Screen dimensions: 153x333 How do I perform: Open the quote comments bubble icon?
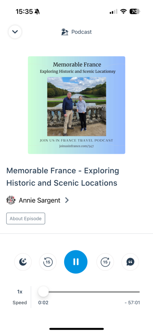tap(130, 262)
